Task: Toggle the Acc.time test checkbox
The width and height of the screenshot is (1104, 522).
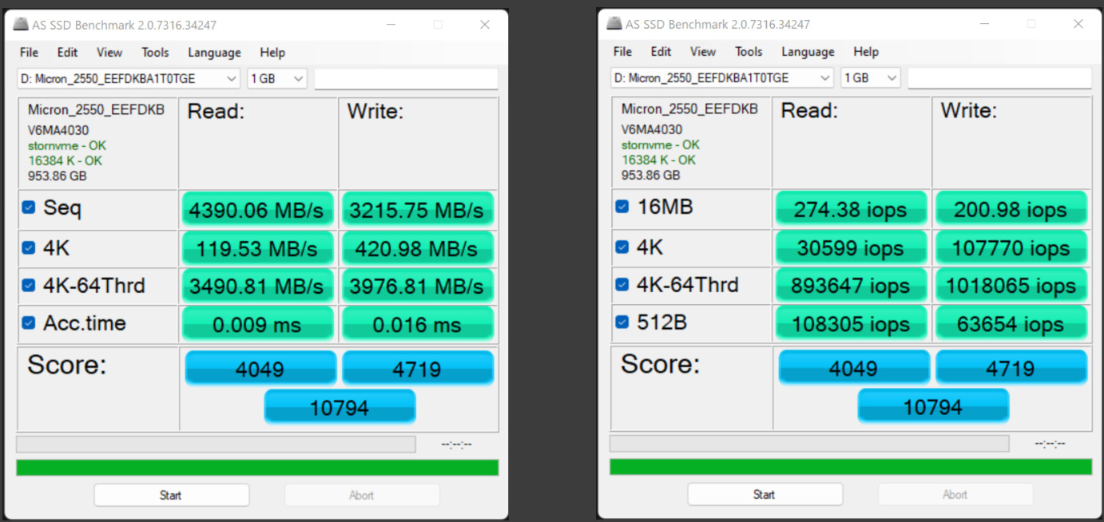Action: [x=29, y=323]
